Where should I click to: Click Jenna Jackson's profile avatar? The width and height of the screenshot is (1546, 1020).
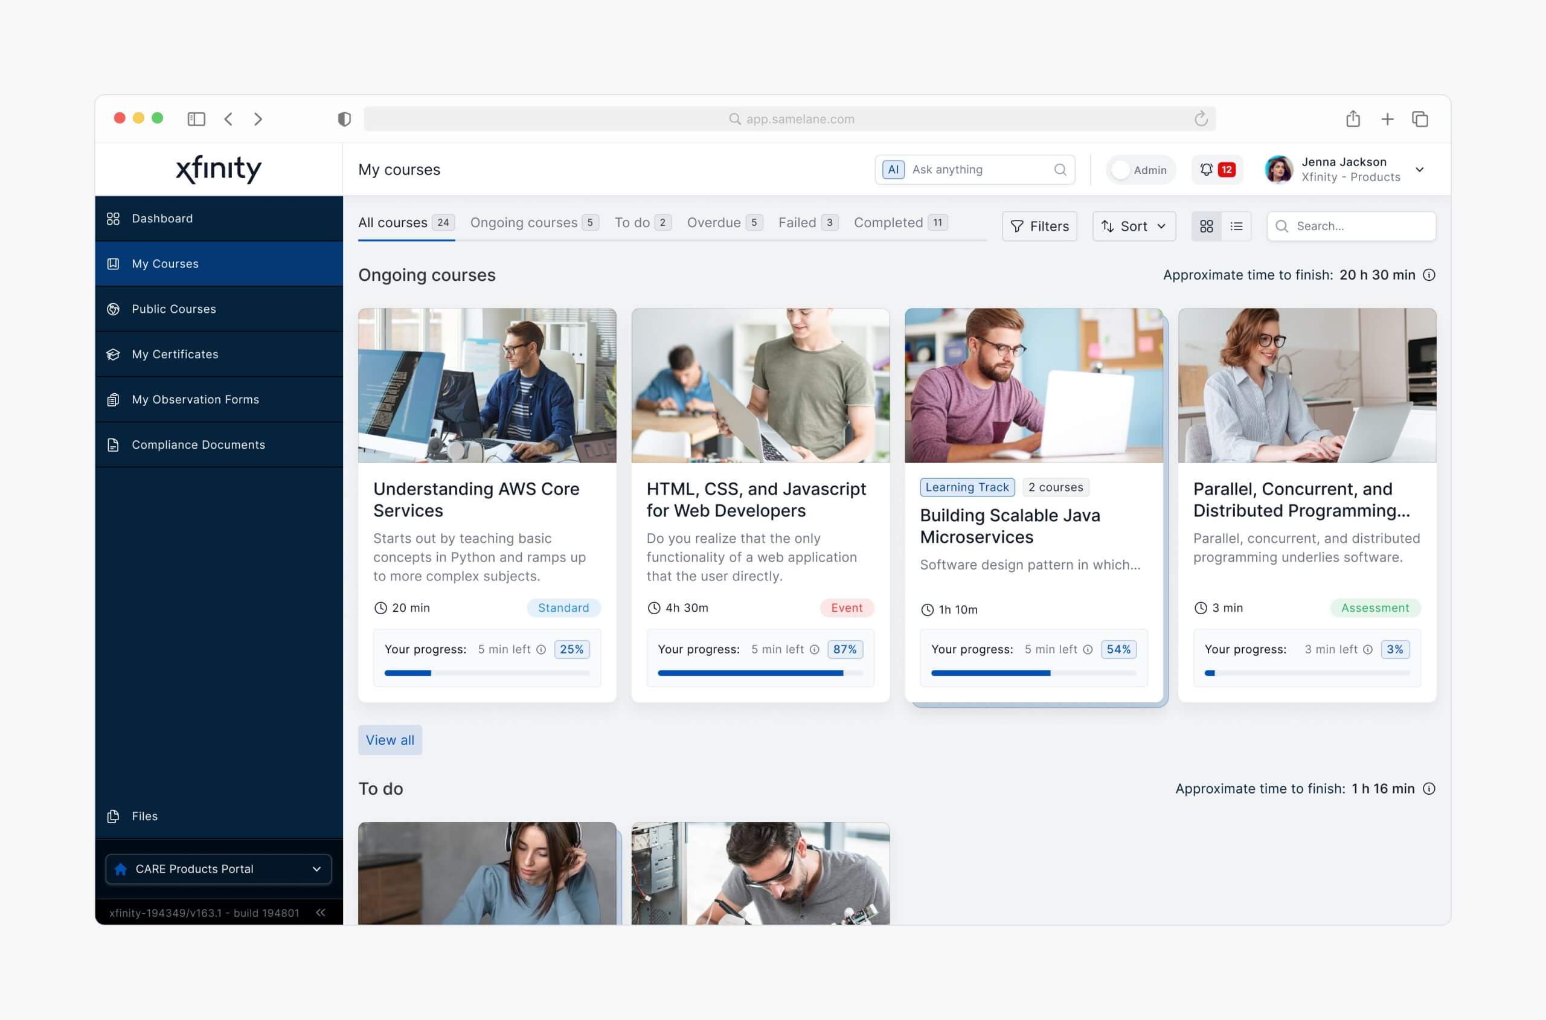(1278, 170)
